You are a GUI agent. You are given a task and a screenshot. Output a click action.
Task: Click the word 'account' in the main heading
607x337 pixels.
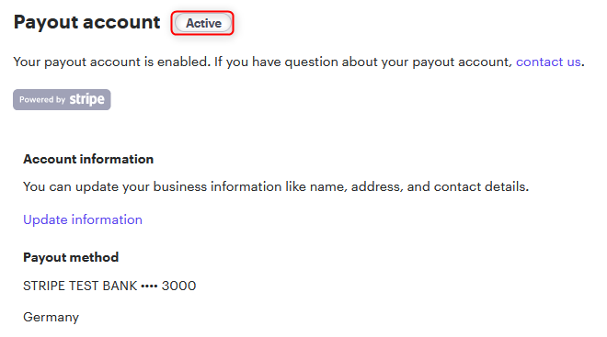point(121,22)
